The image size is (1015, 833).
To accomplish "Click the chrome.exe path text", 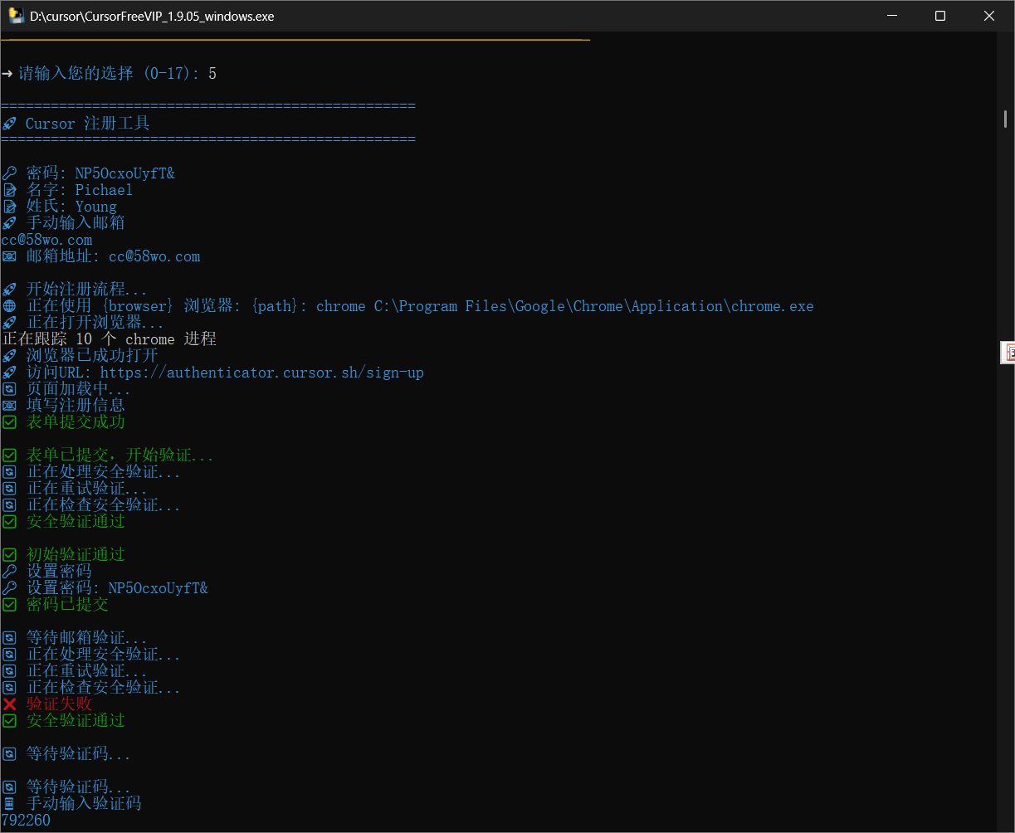I will tap(594, 306).
